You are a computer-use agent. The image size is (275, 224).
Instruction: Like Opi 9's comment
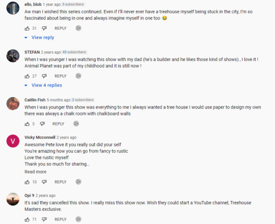(27, 219)
